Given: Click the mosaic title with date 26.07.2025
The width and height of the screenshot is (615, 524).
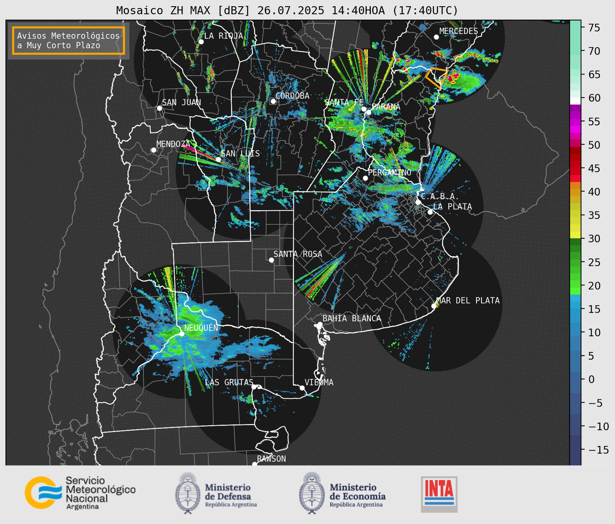Looking at the screenshot, I should (287, 11).
